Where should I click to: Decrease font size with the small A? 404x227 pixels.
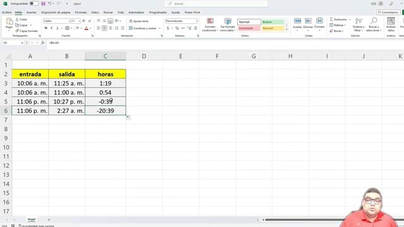(x=90, y=21)
